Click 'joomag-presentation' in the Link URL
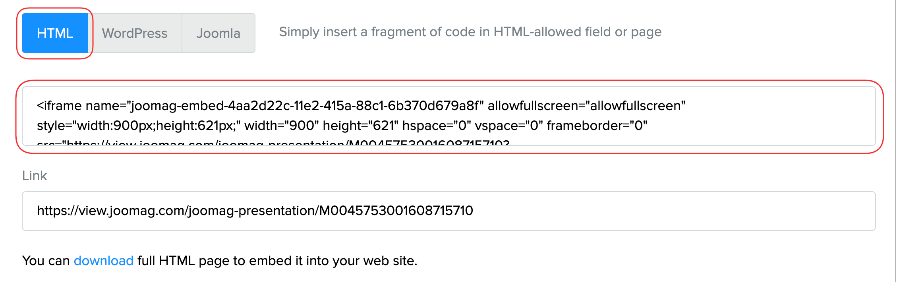Image resolution: width=897 pixels, height=283 pixels. pyautogui.click(x=252, y=211)
